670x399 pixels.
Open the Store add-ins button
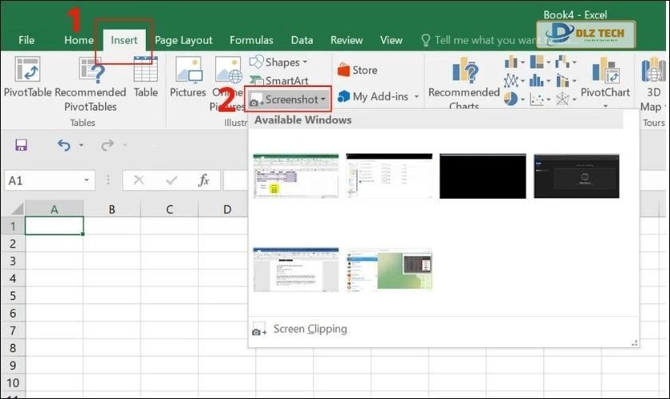357,70
